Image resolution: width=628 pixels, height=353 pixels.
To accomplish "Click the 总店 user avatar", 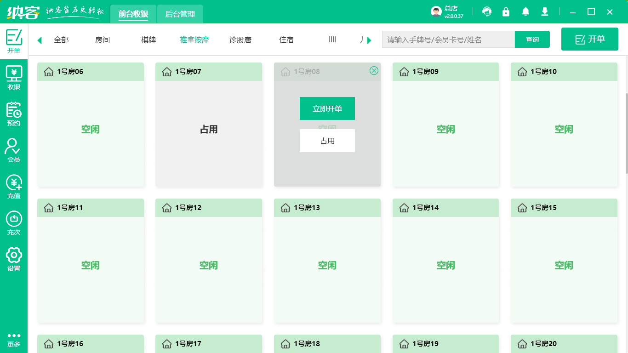I will [x=436, y=11].
